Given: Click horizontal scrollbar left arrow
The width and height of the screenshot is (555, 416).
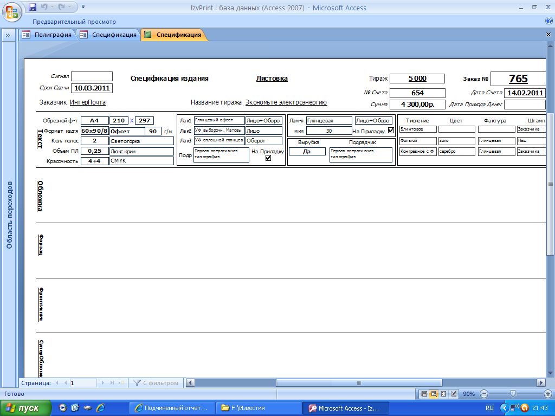Looking at the screenshot, I should pyautogui.click(x=190, y=382).
